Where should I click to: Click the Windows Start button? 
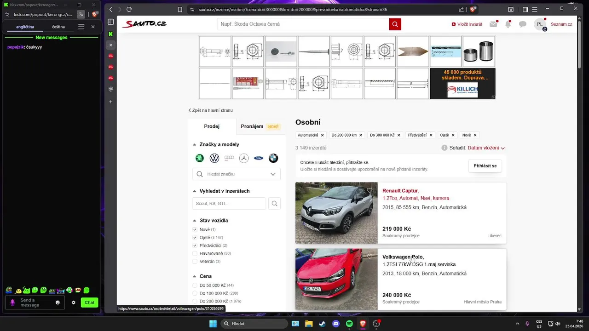[x=213, y=324]
